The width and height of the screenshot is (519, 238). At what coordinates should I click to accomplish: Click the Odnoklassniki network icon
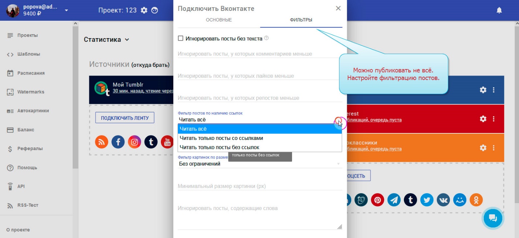click(476, 200)
